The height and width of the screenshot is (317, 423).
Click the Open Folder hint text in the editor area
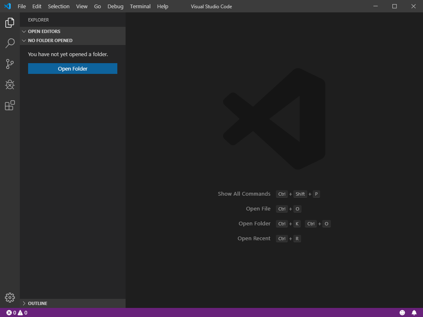point(254,223)
